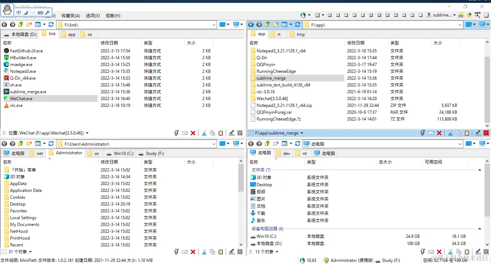This screenshot has height=264, width=491.
Task: Refresh the F:\link pane with the refresh icon
Action: click(x=51, y=24)
